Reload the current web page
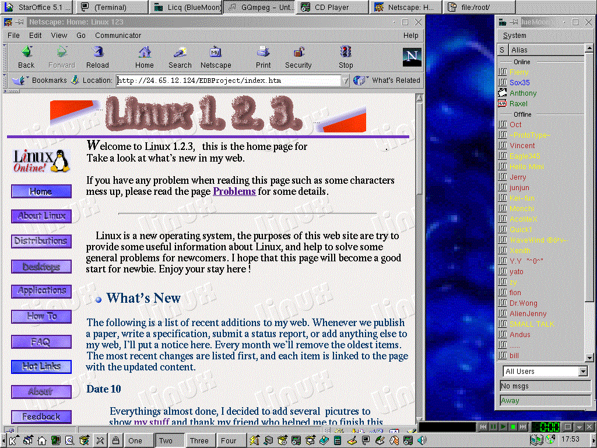The height and width of the screenshot is (448, 597). 97,57
